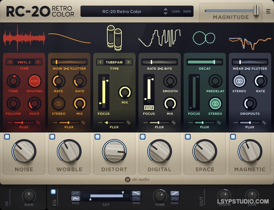Click the Wobble MIX knob

(80, 104)
